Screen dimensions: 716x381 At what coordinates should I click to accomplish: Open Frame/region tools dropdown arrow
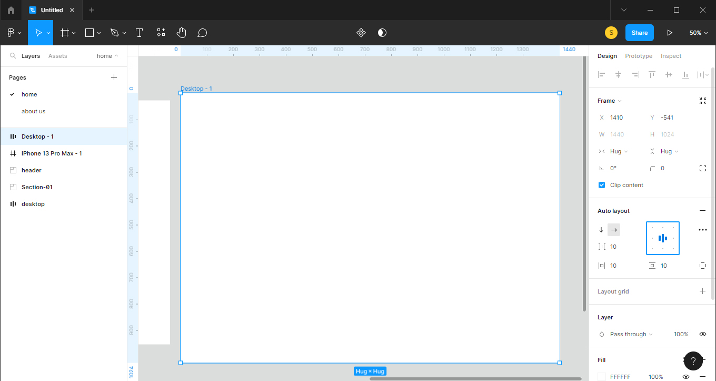(74, 33)
